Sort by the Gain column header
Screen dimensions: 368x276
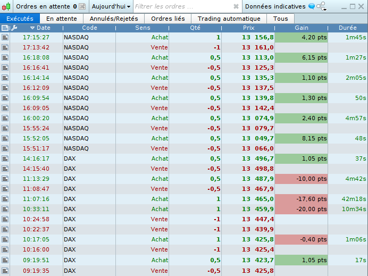(x=302, y=28)
